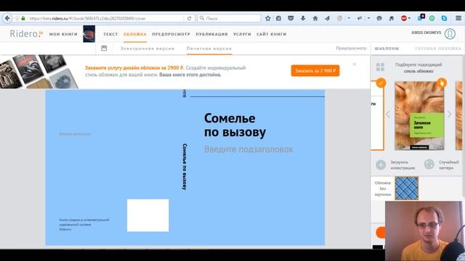465x261 pixels.
Task: Click the book cover thumbnail in header
Action: (89, 34)
